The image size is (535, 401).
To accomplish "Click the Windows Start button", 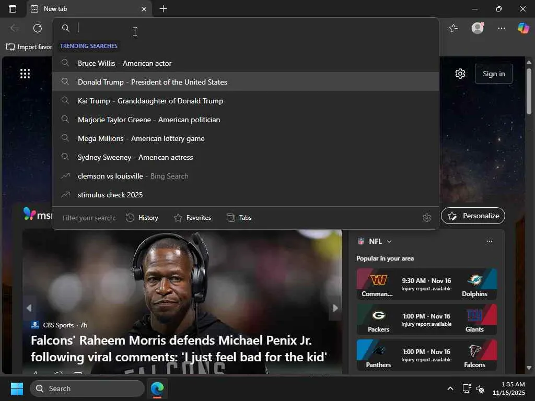I will click(x=17, y=388).
